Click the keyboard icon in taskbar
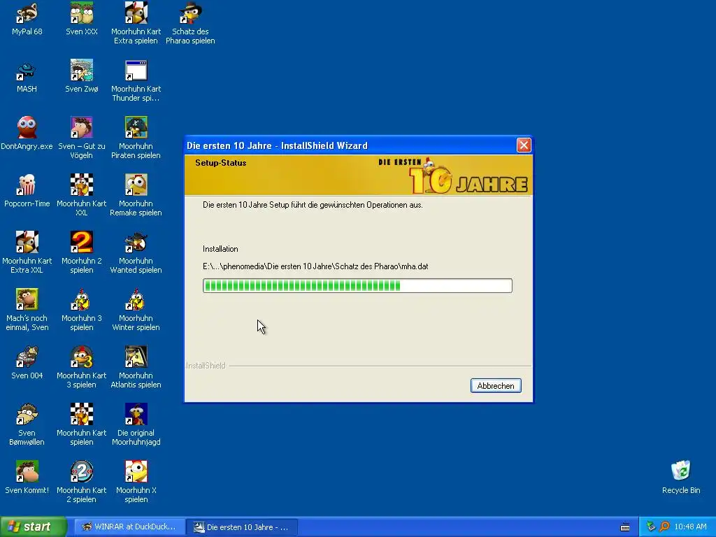 pos(625,527)
